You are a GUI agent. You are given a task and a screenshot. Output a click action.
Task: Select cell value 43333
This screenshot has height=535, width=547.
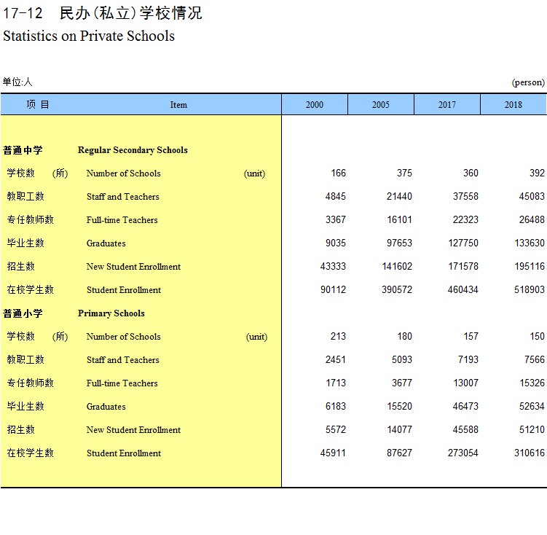(x=333, y=266)
